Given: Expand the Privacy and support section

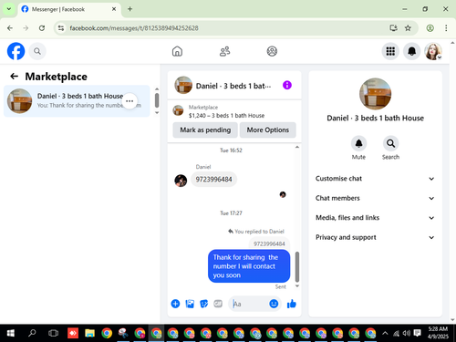Looking at the screenshot, I should [x=375, y=237].
